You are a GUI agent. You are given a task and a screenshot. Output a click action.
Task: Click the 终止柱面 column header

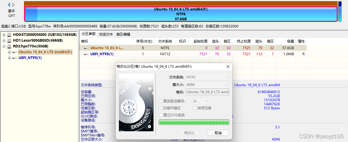click(242, 41)
